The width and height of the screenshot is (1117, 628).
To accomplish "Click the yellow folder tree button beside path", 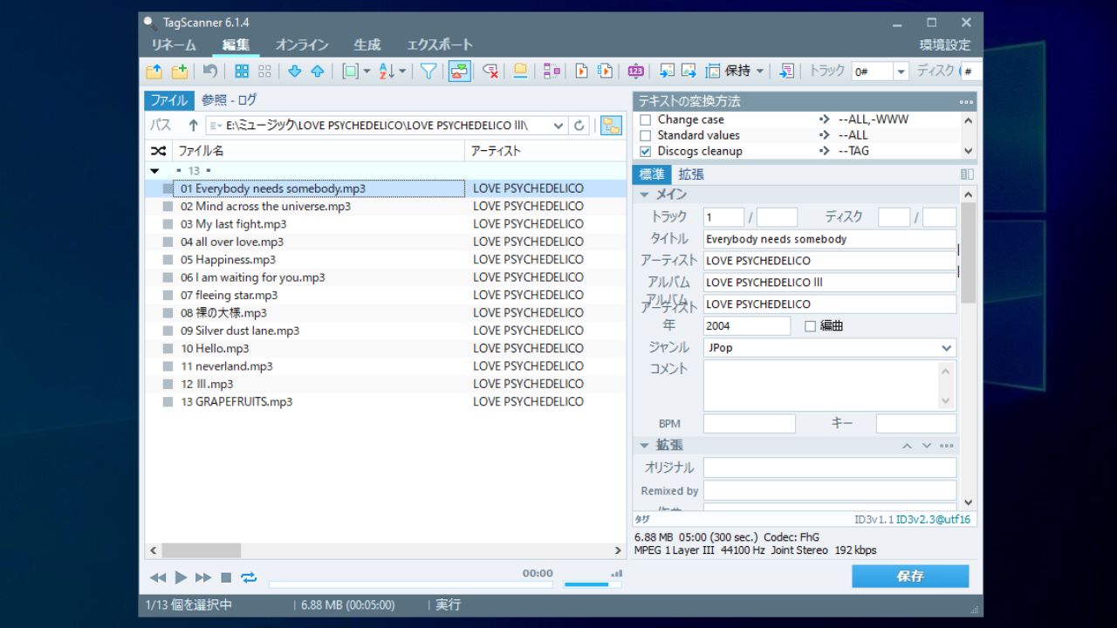I will [x=611, y=126].
